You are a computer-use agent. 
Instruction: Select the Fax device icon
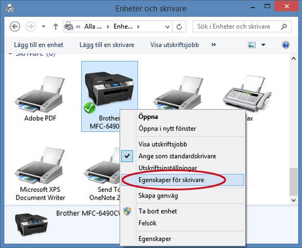247,93
